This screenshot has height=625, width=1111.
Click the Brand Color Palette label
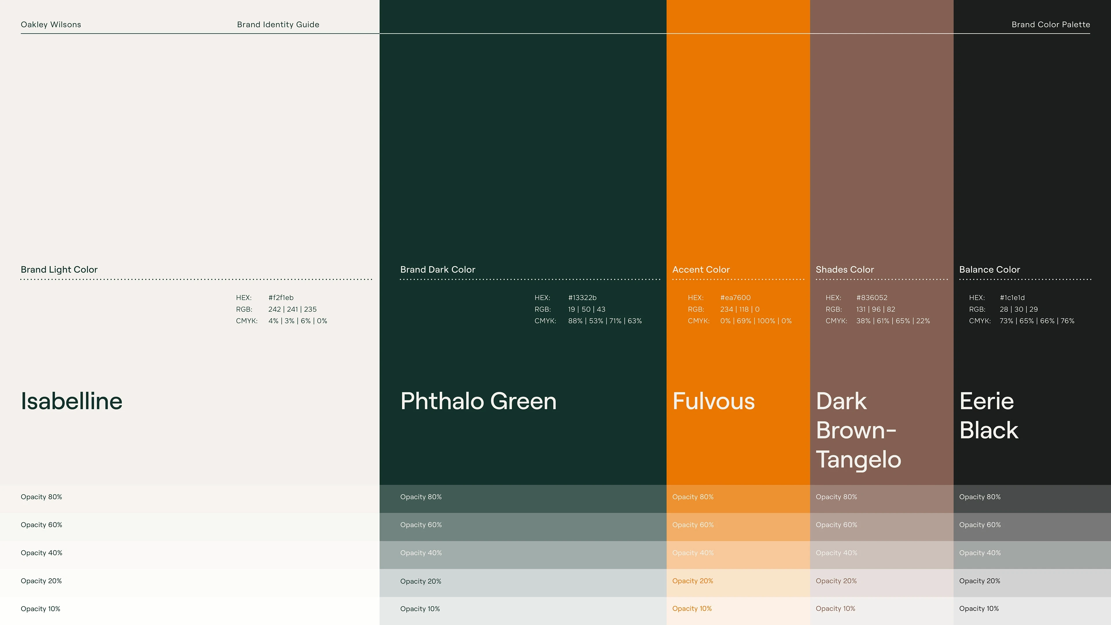pyautogui.click(x=1051, y=25)
